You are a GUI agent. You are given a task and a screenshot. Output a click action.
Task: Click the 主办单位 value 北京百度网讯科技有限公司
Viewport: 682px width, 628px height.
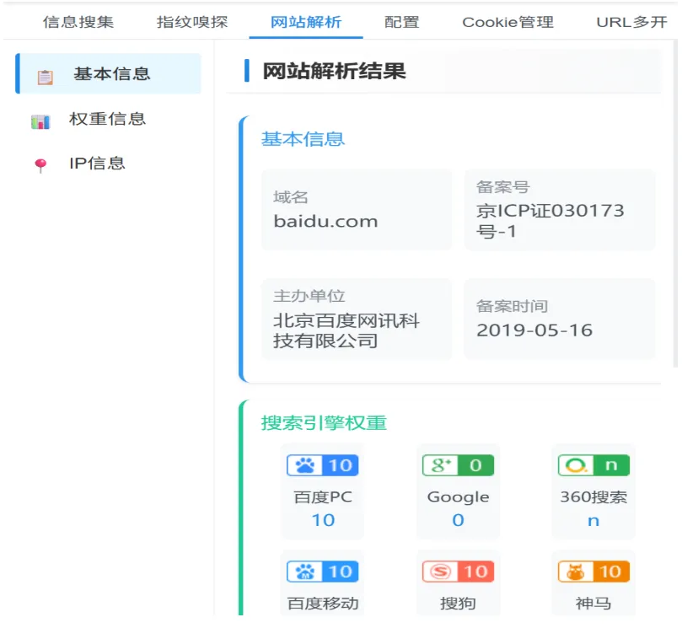coord(346,330)
